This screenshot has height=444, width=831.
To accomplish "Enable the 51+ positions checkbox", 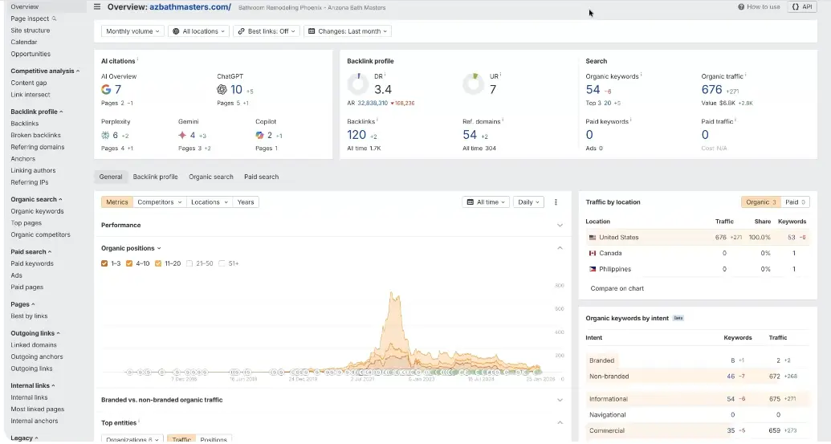I will coord(222,263).
